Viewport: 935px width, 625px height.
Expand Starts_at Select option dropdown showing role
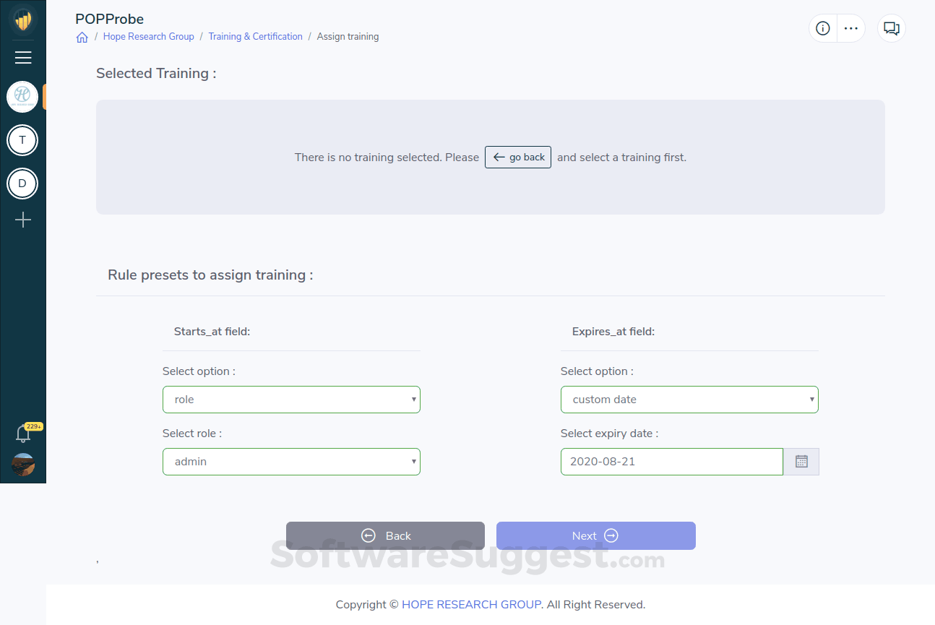291,400
